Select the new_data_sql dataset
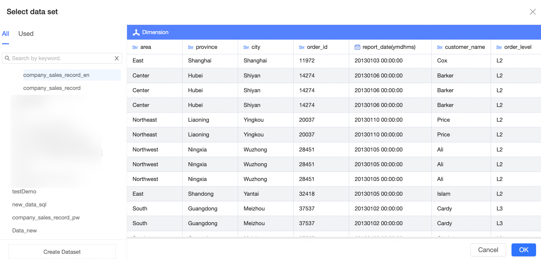This screenshot has width=541, height=259. [29, 205]
